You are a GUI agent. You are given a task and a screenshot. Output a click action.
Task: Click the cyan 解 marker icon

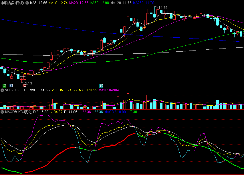pos(101,86)
